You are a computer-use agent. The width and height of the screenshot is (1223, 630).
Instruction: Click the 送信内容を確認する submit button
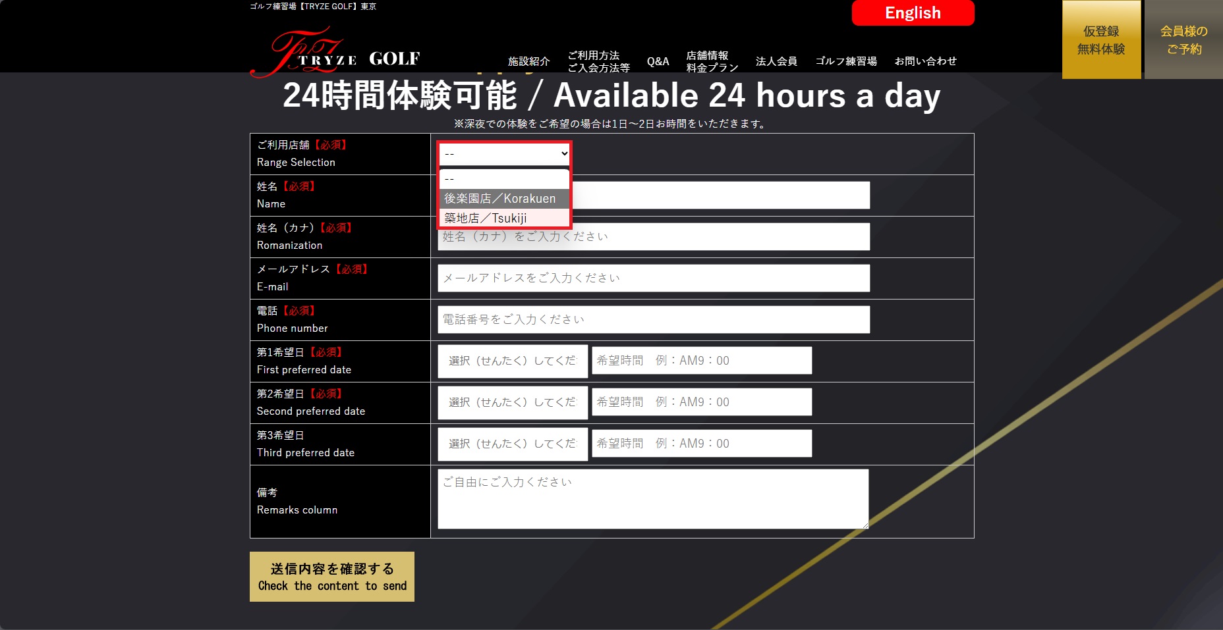332,577
